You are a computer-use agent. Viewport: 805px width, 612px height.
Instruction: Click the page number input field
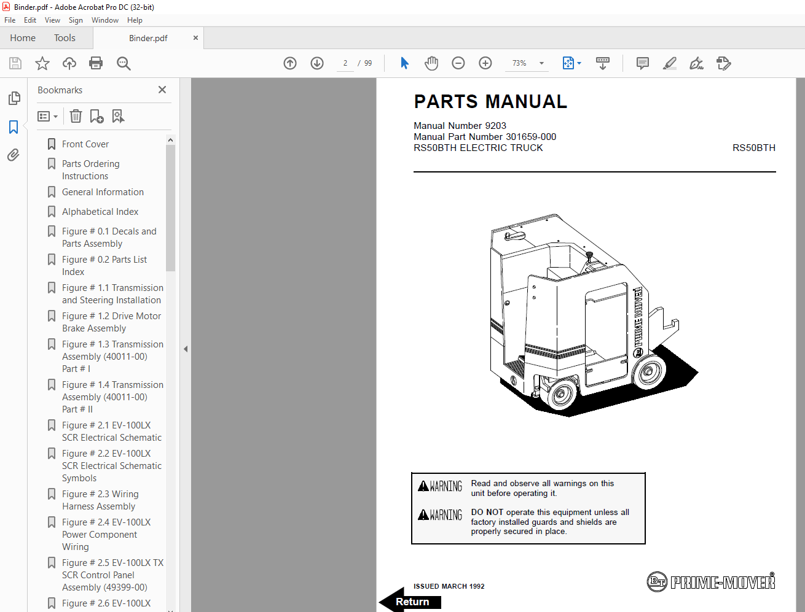(345, 63)
